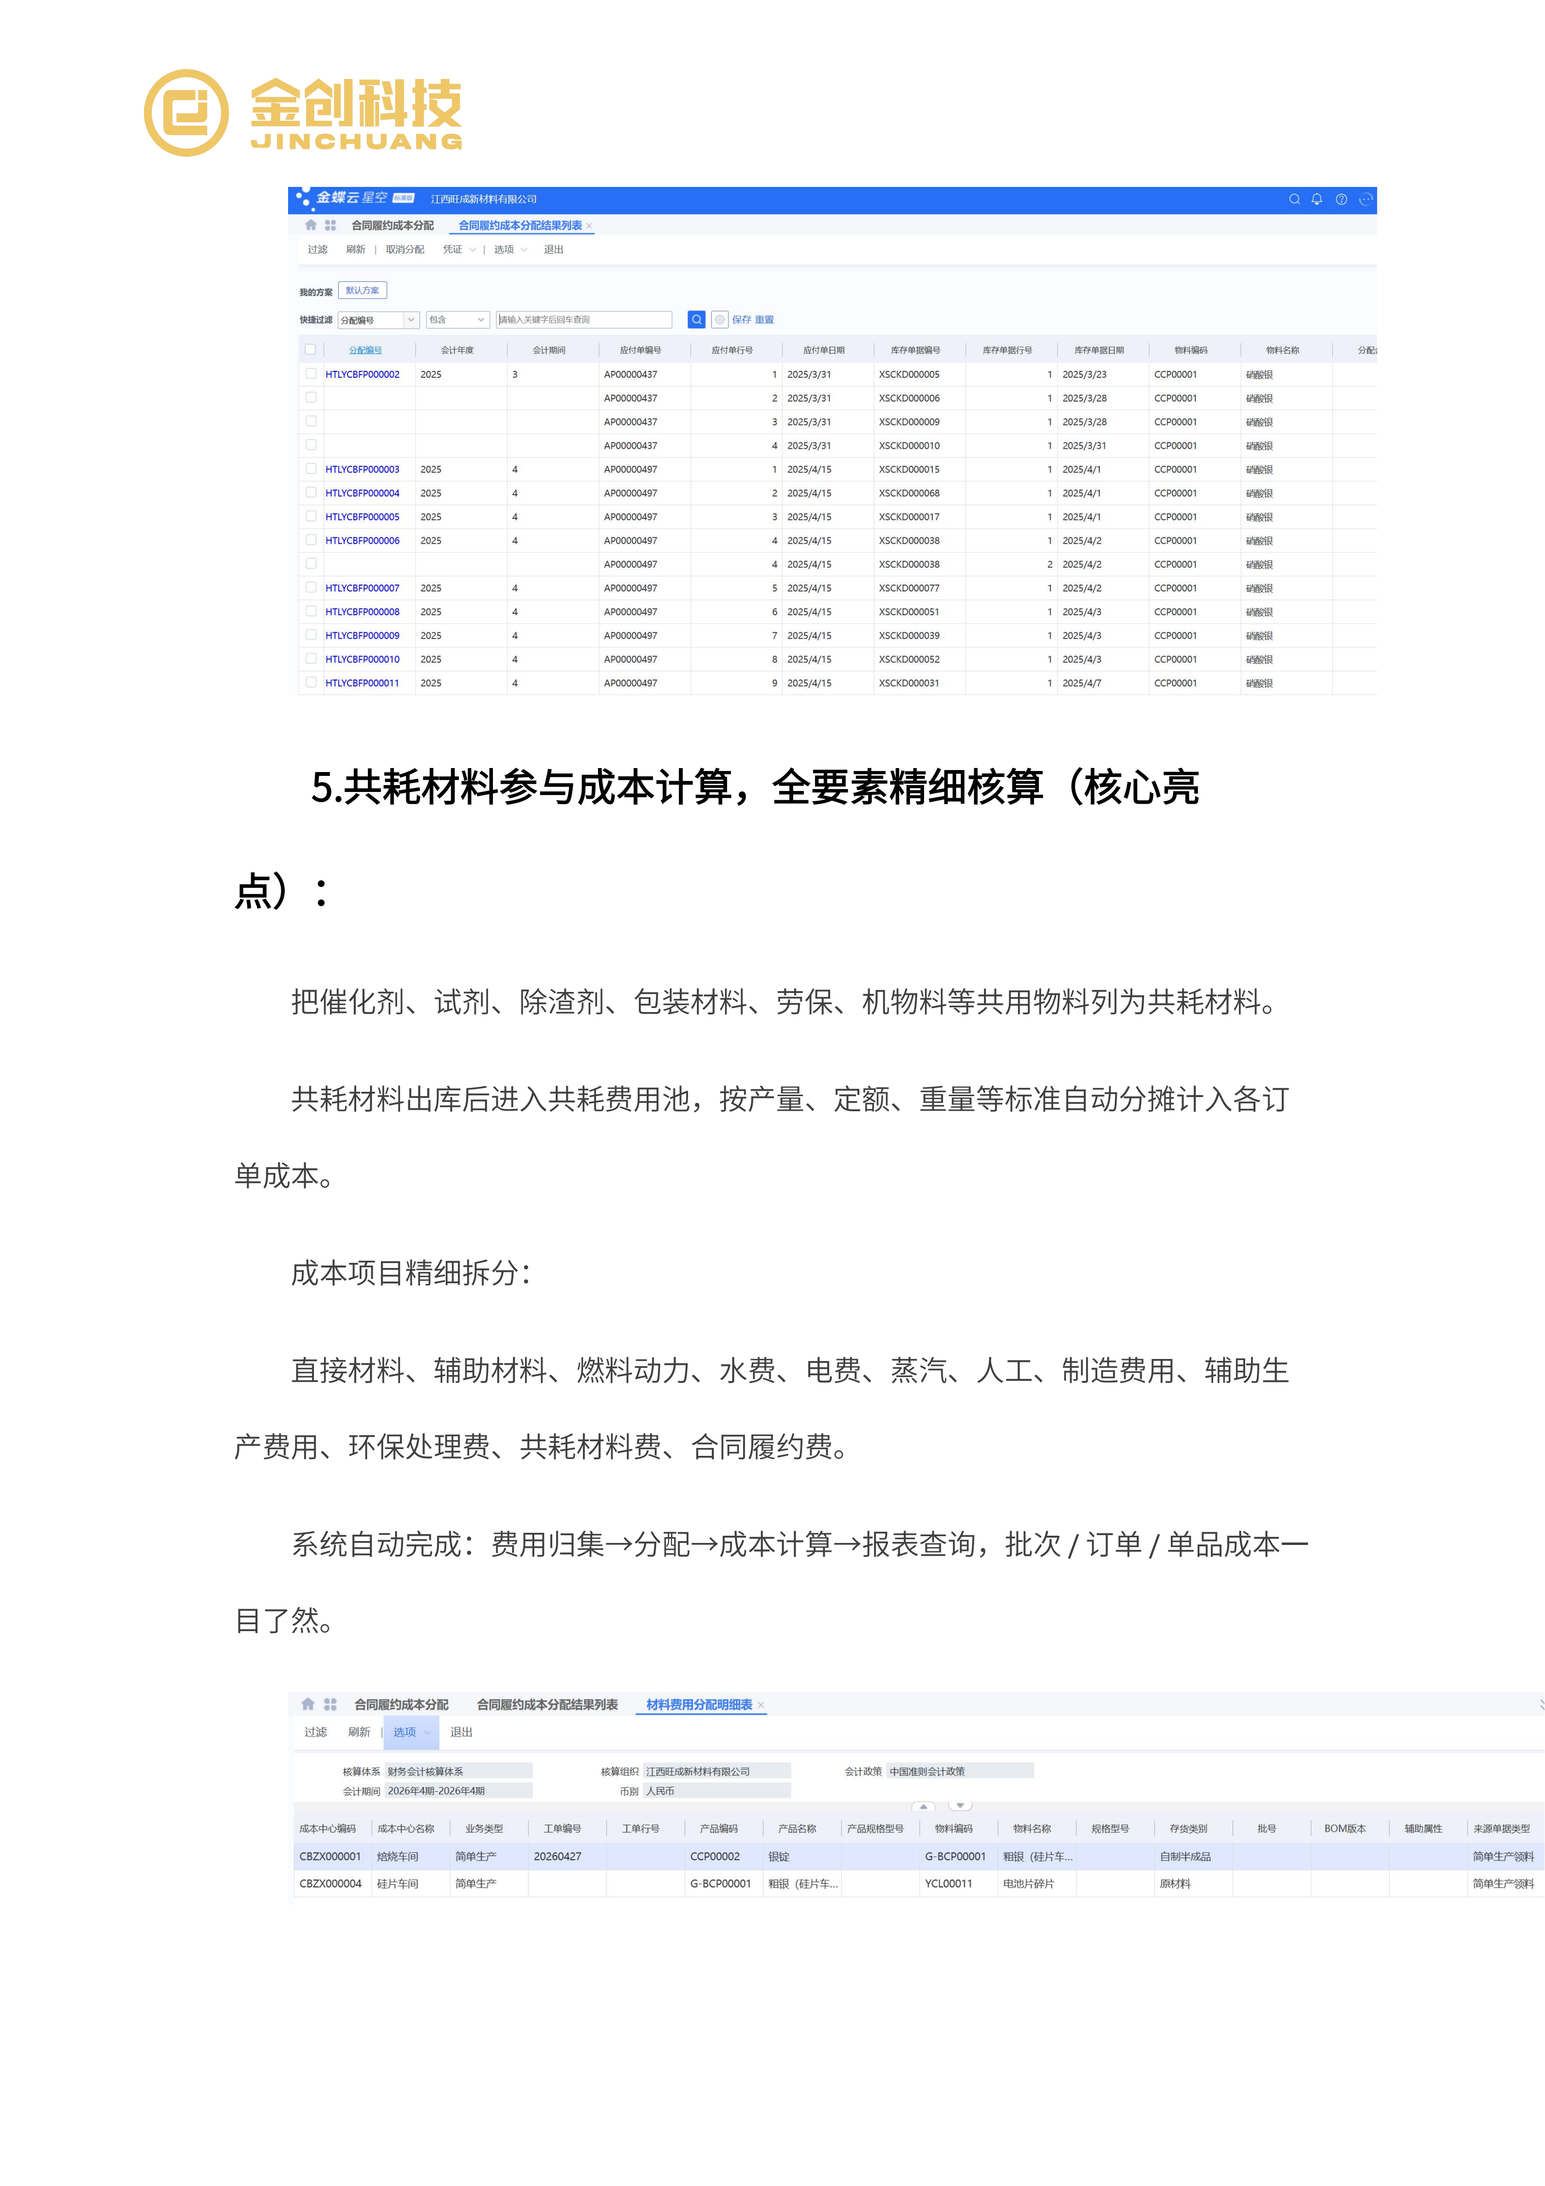
Task: Tick the select-all checkbox in table header
Action: point(310,349)
